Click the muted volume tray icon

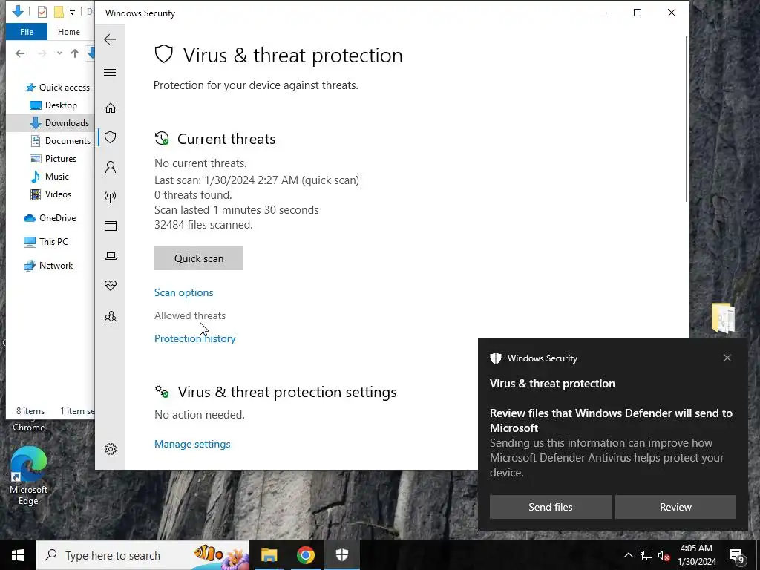[664, 555]
